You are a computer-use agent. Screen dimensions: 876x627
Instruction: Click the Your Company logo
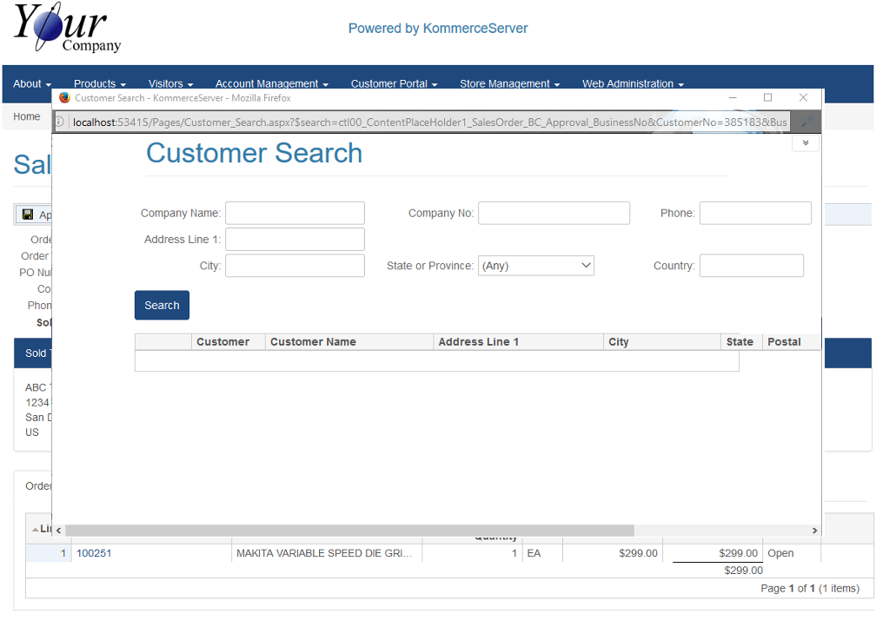(x=67, y=29)
